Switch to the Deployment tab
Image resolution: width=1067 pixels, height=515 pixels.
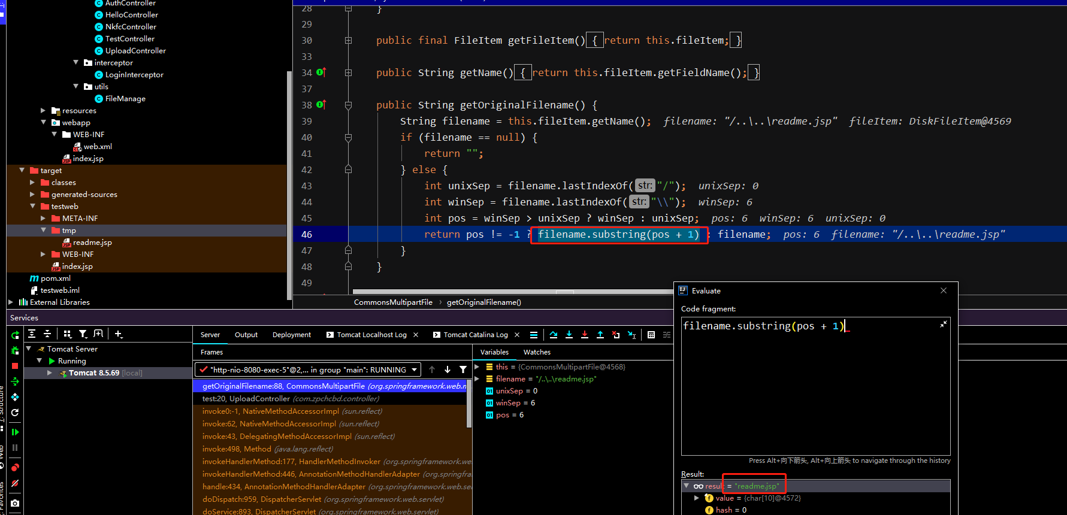pyautogui.click(x=292, y=335)
